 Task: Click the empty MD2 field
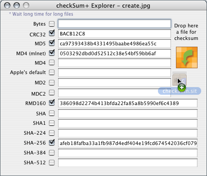click(114, 83)
